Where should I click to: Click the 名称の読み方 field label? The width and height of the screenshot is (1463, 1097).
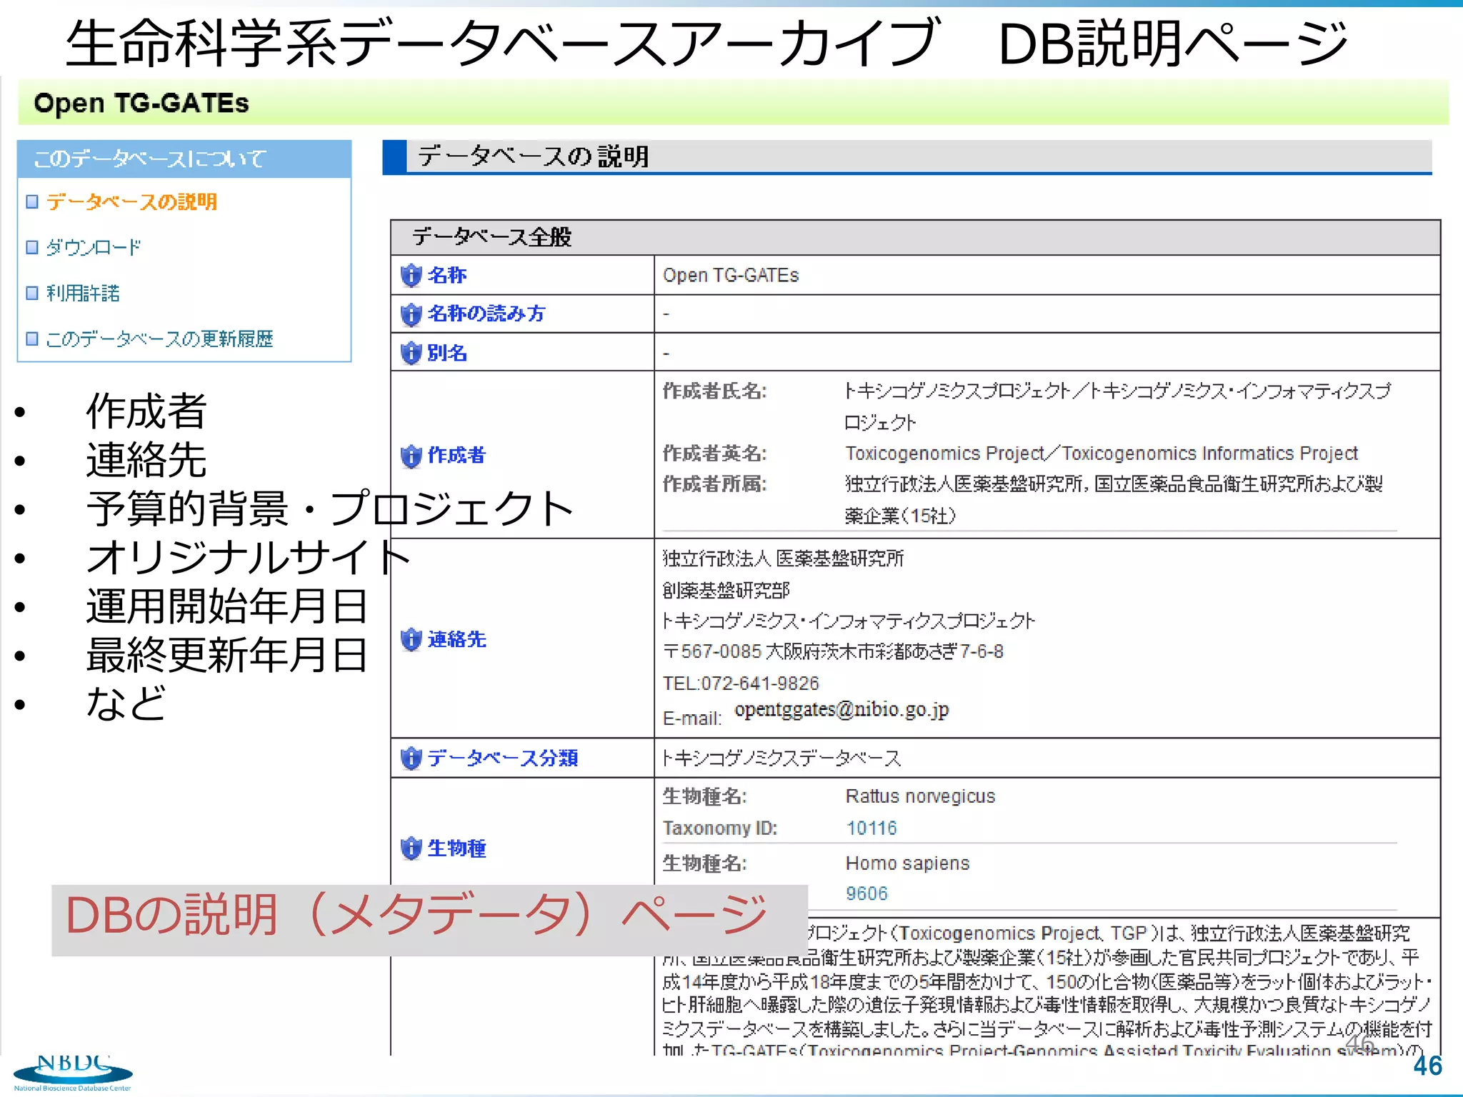[x=486, y=314]
